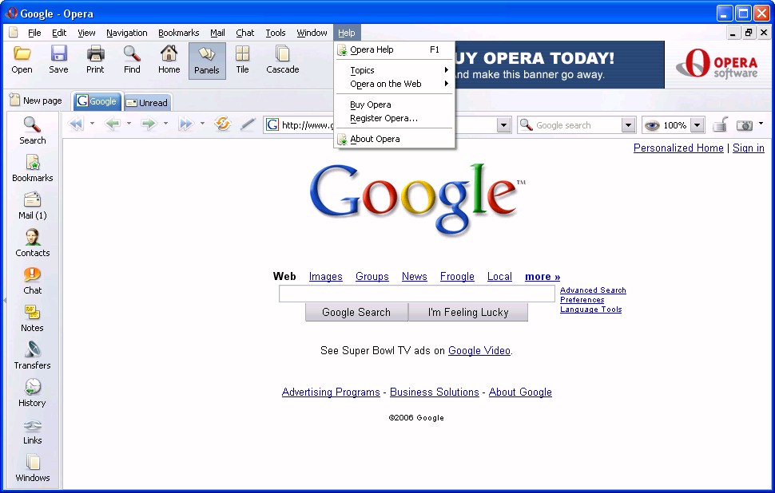Click the Tile windows icon
This screenshot has width=775, height=493.
click(x=242, y=60)
